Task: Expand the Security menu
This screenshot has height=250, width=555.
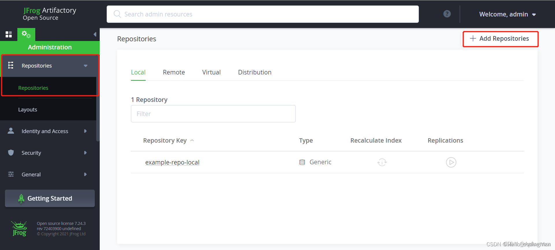Action: point(85,153)
